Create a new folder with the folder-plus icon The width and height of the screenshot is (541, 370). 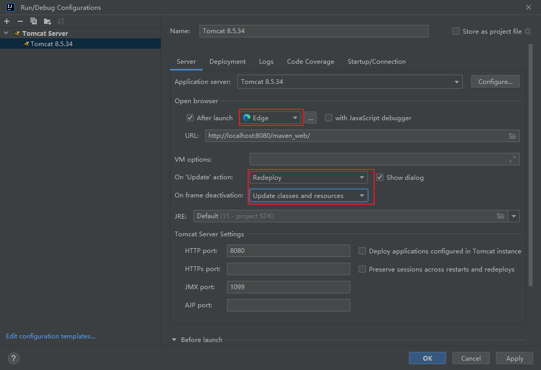tap(47, 21)
